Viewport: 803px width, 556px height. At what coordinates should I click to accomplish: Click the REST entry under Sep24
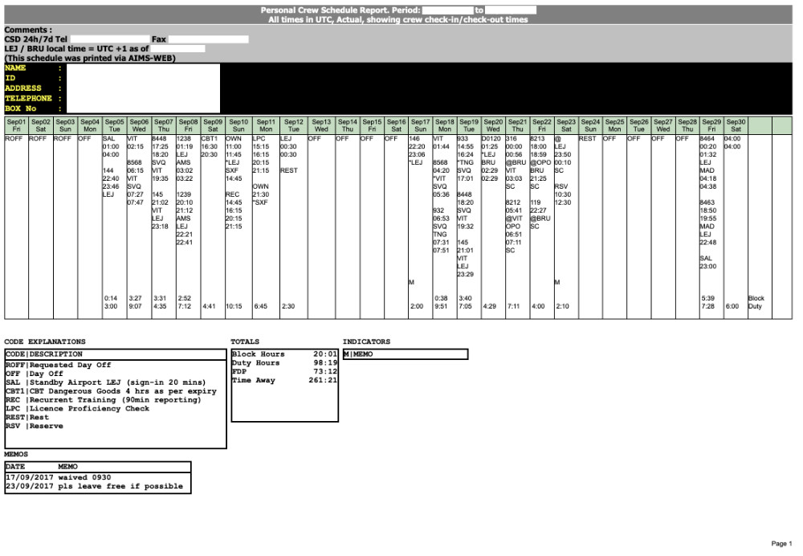pyautogui.click(x=587, y=139)
